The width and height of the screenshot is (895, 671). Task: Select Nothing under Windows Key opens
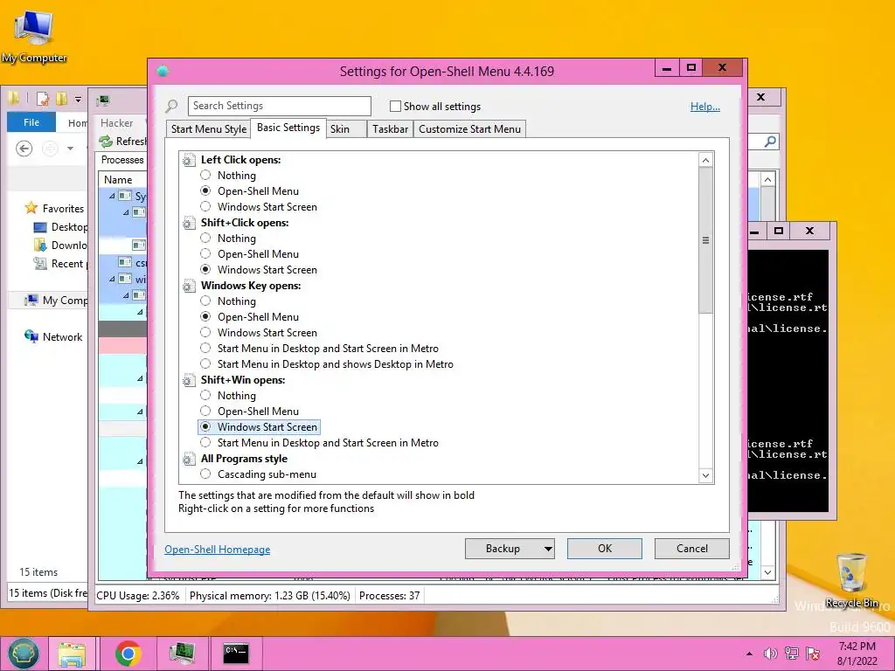pos(205,301)
